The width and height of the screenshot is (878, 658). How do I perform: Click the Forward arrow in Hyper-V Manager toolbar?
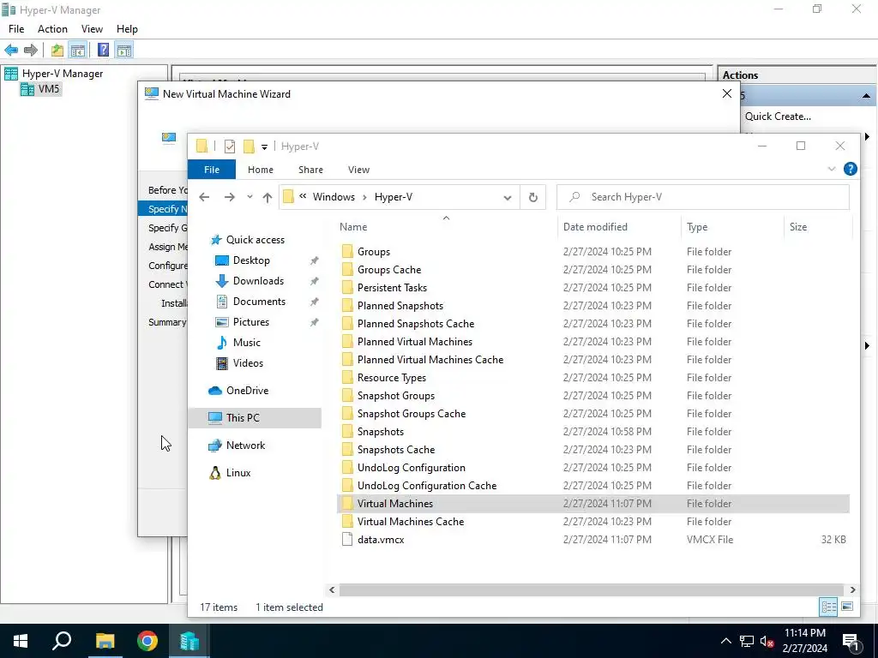click(x=31, y=51)
